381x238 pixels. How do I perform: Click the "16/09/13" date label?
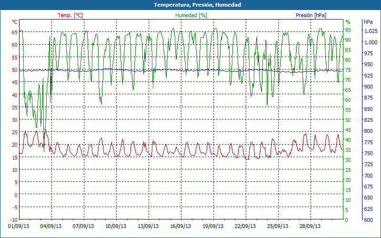pyautogui.click(x=180, y=226)
